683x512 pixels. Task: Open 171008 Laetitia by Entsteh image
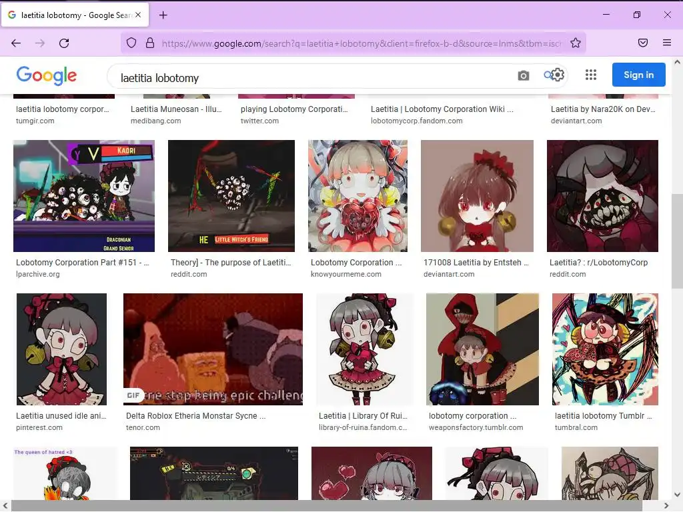point(477,196)
